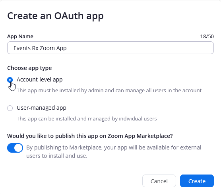Click the admin install description under Account-level

point(109,91)
